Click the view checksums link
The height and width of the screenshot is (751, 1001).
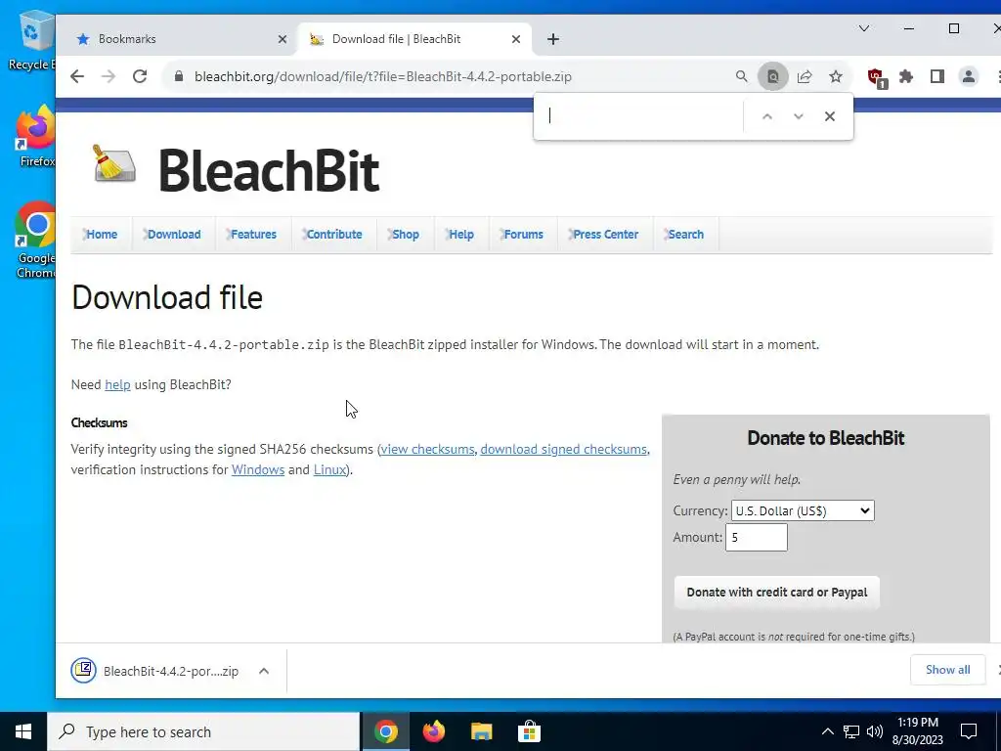(428, 449)
